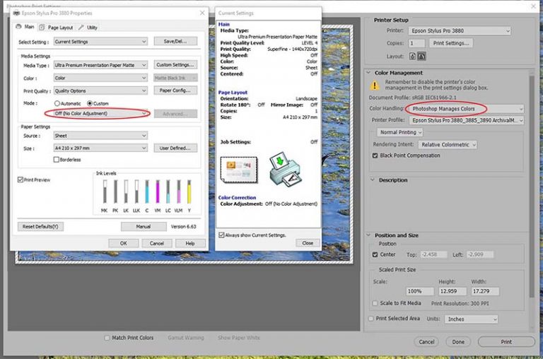543x359 pixels.
Task: Open the paper Source dropdown
Action: pos(100,136)
